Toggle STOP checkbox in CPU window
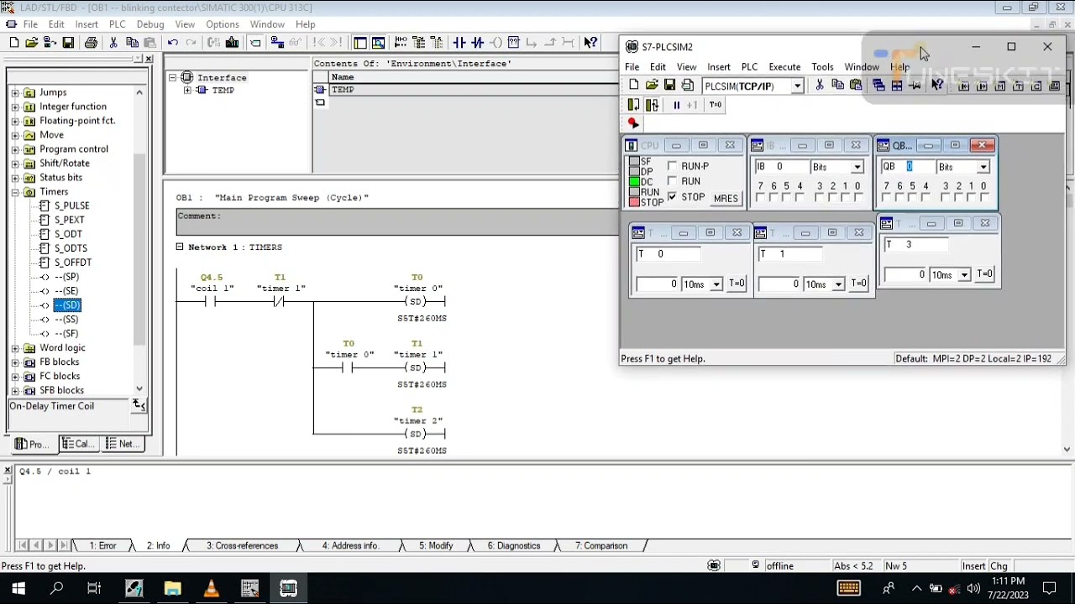Screen dimensions: 1075x604 (x=672, y=196)
